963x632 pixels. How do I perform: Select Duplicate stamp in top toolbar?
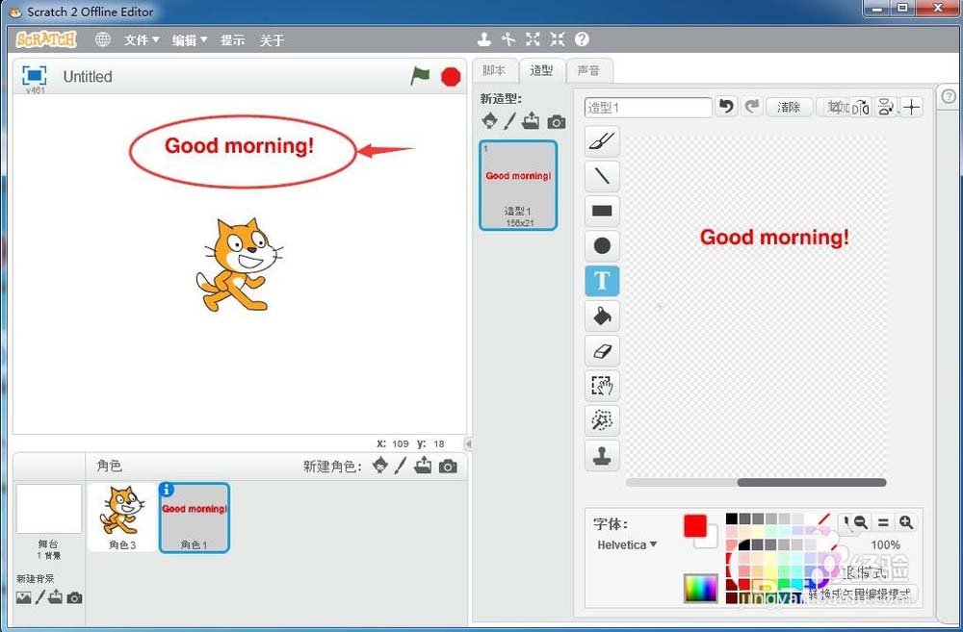tap(484, 39)
